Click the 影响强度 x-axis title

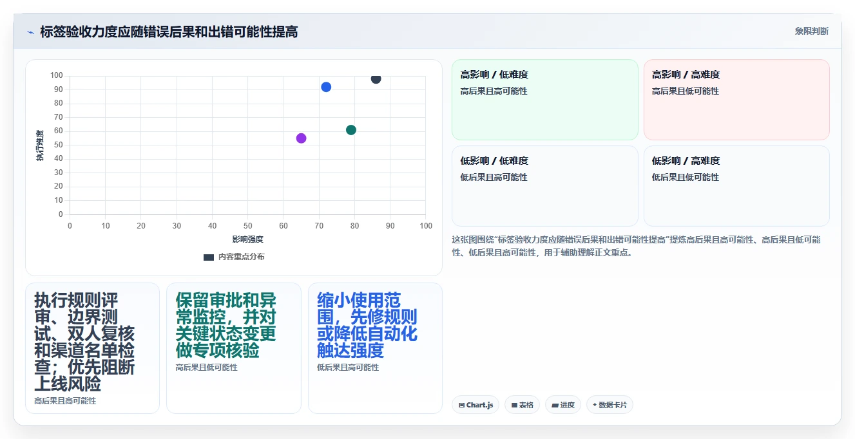point(248,239)
